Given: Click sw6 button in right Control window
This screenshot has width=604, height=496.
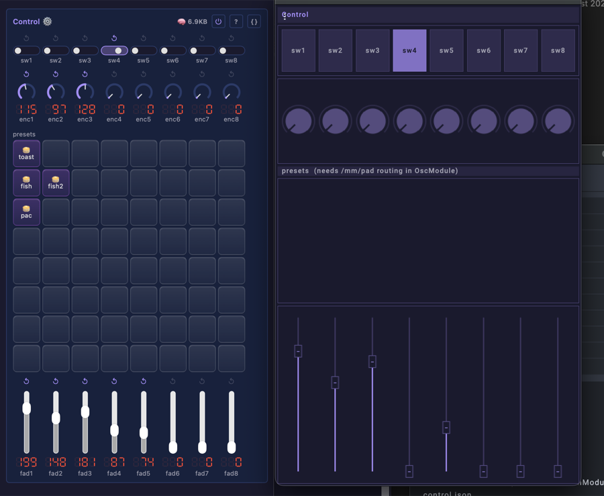Looking at the screenshot, I should point(483,50).
